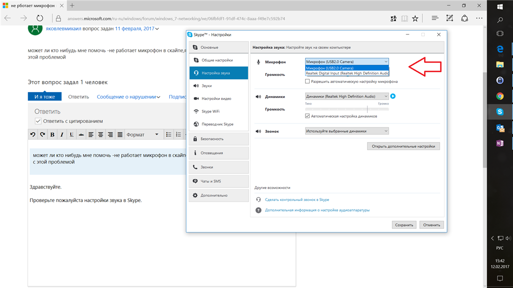This screenshot has height=288, width=513.
Task: Open OneNote from the taskbar
Action: (500, 143)
